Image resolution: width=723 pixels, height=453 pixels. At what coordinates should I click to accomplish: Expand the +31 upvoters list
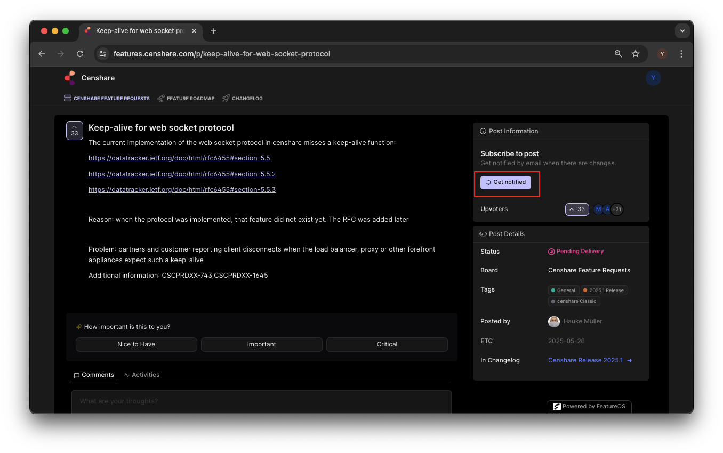(617, 209)
